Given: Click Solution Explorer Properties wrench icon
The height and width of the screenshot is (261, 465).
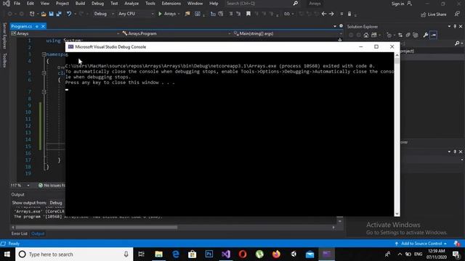Looking at the screenshot, I should pyautogui.click(x=426, y=36).
